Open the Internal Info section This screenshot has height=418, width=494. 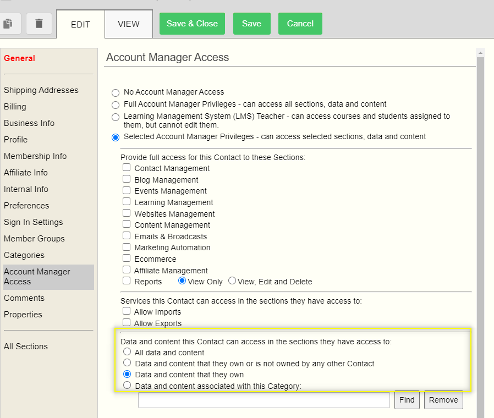point(26,189)
